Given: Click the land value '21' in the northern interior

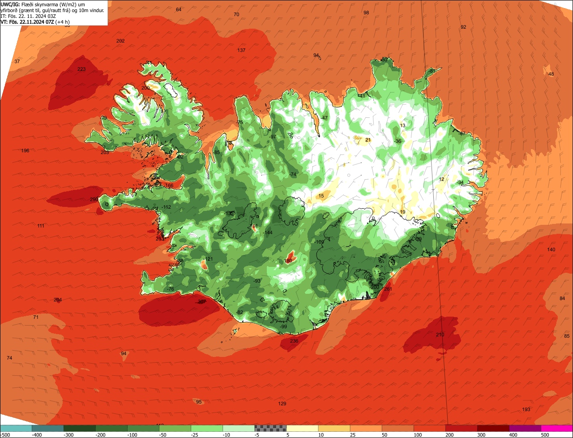Looking at the screenshot, I should coord(368,140).
